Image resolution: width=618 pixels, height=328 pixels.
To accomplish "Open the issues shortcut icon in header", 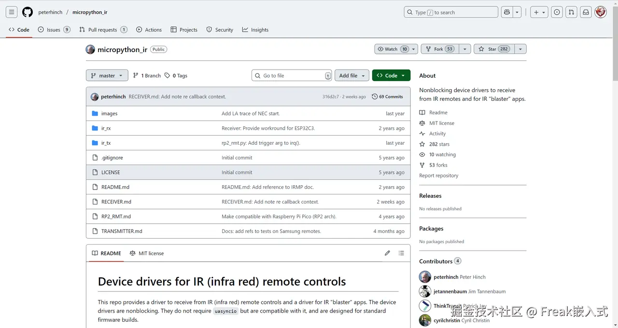I will pyautogui.click(x=557, y=12).
